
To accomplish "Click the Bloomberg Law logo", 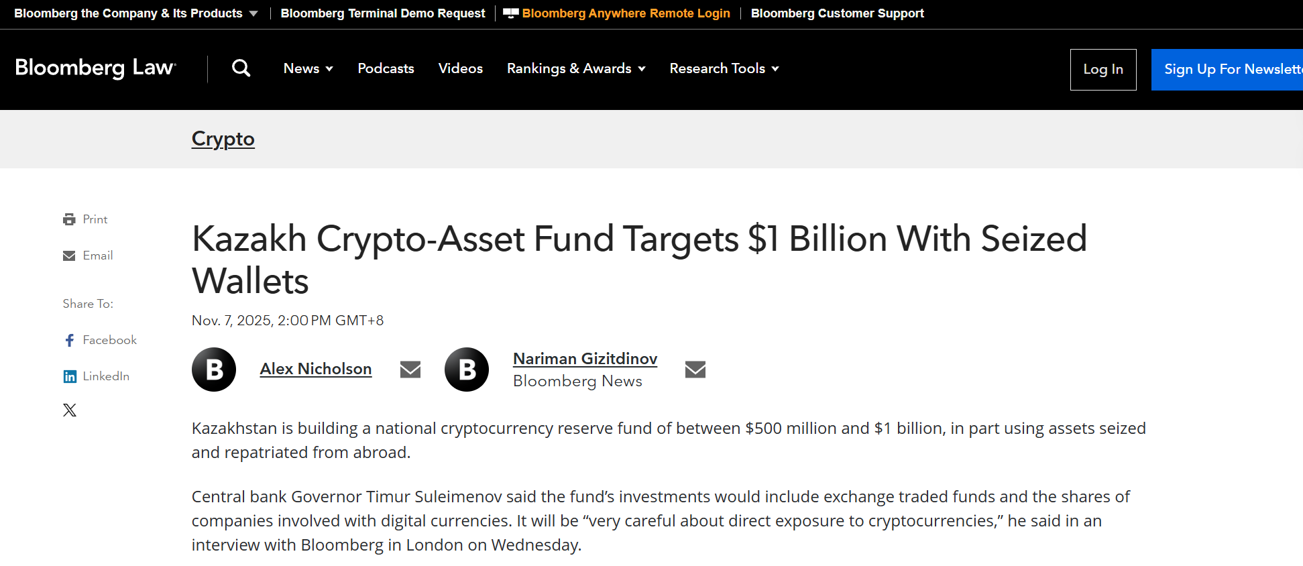I will pyautogui.click(x=95, y=68).
